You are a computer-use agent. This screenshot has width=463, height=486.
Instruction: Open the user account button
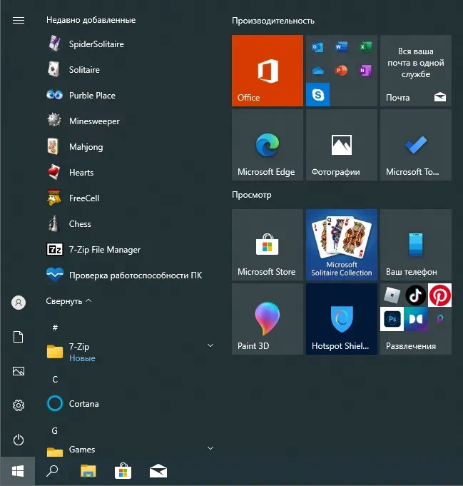19,303
